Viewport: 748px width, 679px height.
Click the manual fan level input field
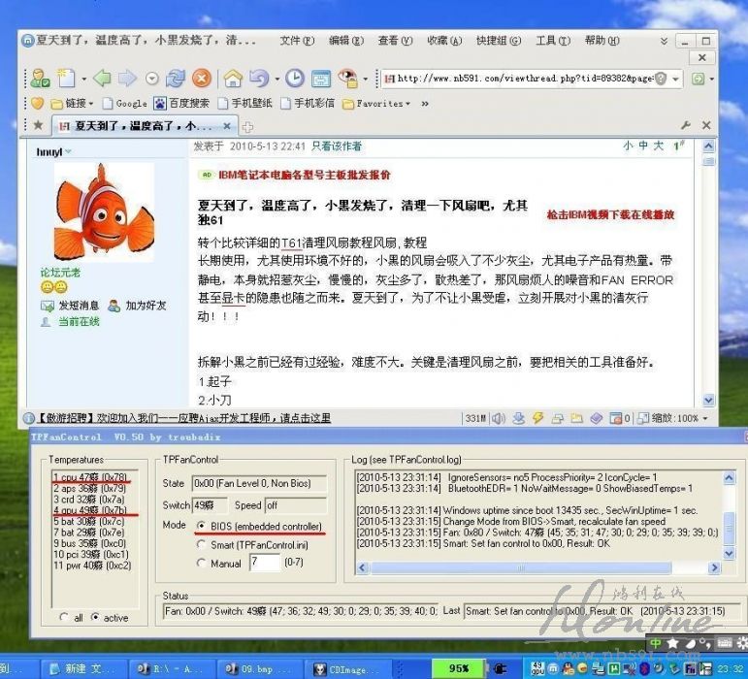click(264, 563)
